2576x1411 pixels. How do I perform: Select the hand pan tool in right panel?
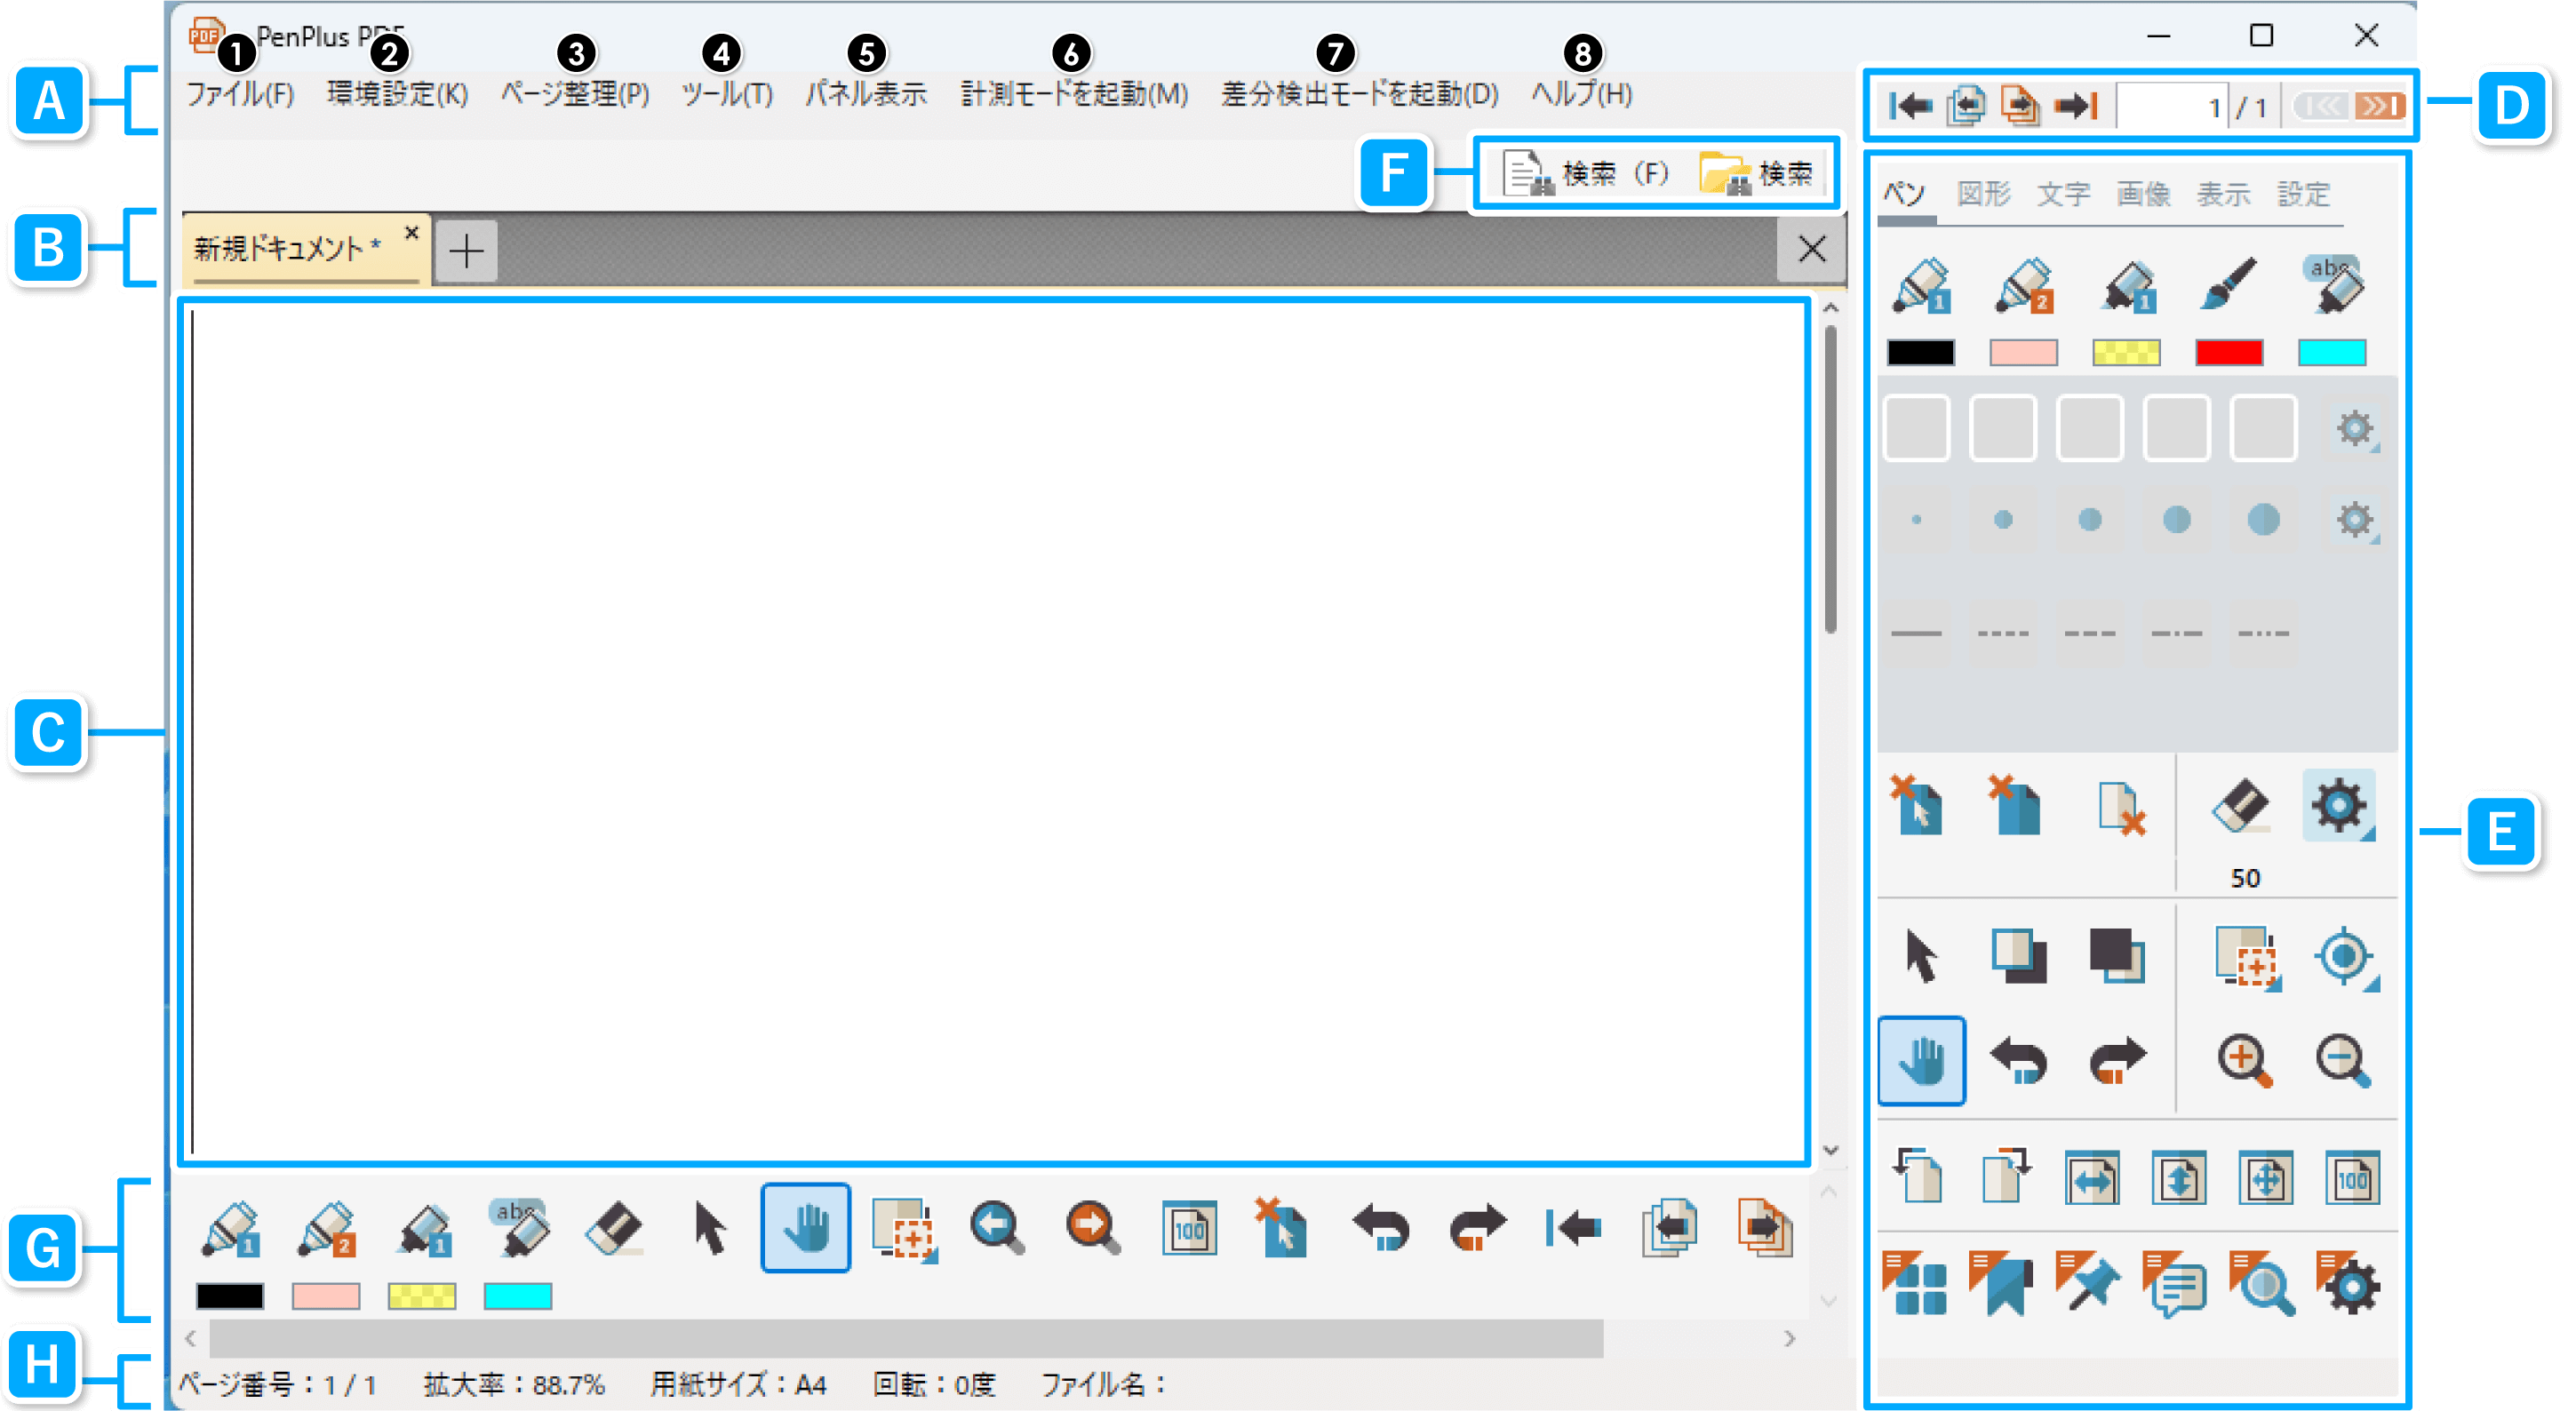[x=1920, y=1061]
